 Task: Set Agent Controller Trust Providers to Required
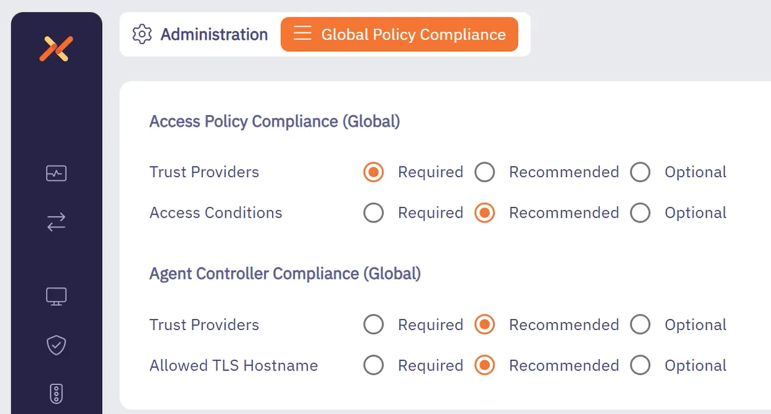tap(374, 324)
